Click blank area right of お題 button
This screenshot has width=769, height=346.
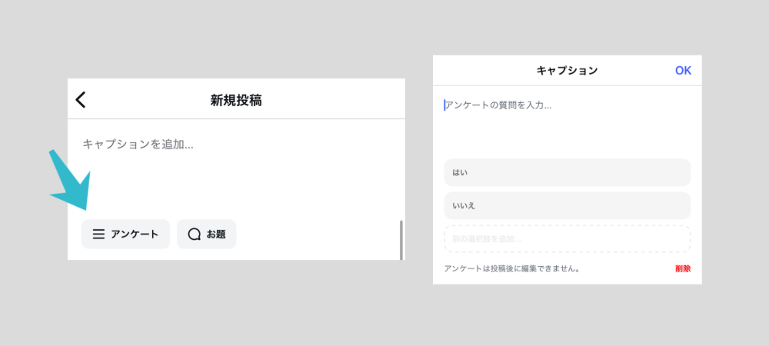click(315, 235)
